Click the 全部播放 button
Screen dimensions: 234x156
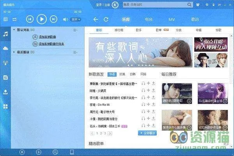[x=147, y=133]
